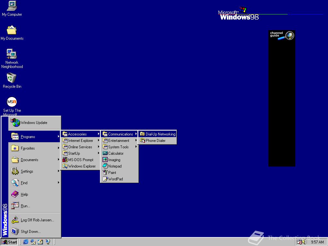Launch Imaging from the Accessories menu
Screen dimensions: 328x246
[x=119, y=160]
